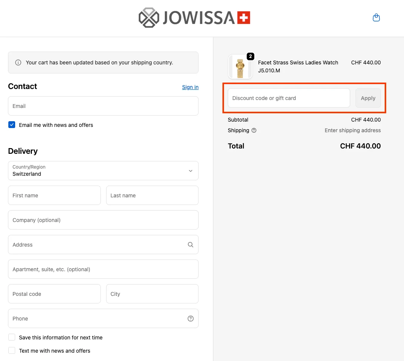Click the Discount code or gift card field
Viewport: 404px width, 361px height.
[288, 98]
